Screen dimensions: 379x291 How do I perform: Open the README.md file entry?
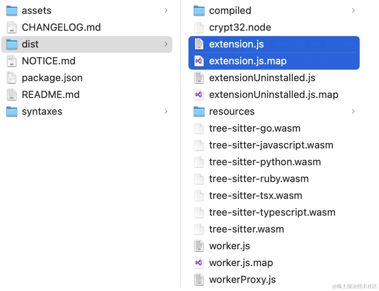[x=51, y=94]
